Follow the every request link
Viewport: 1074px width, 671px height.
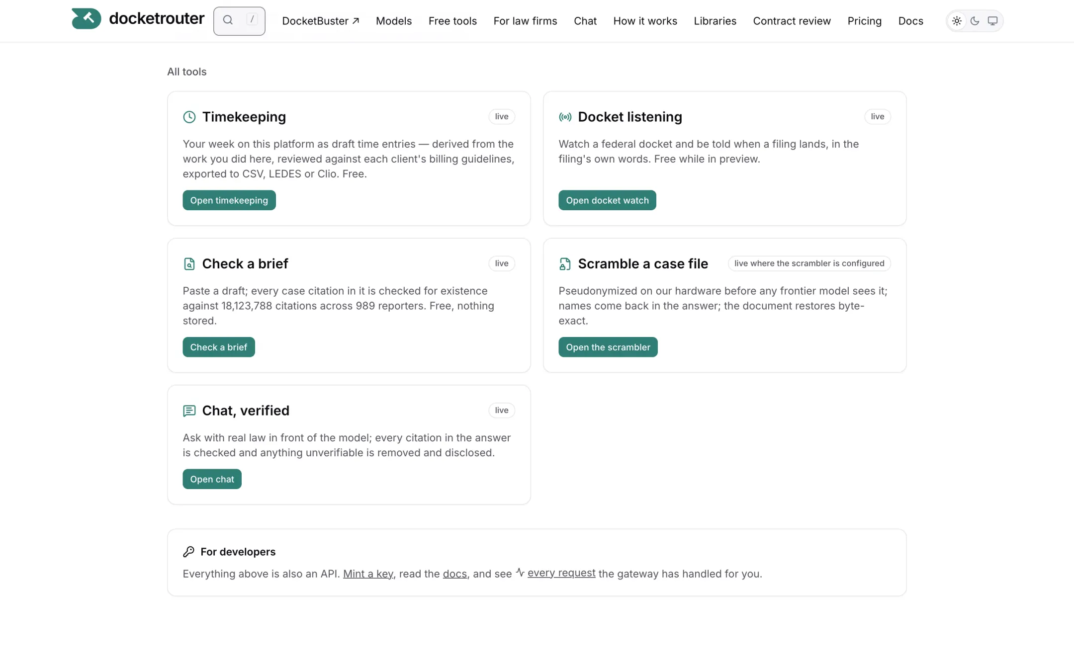pos(561,573)
